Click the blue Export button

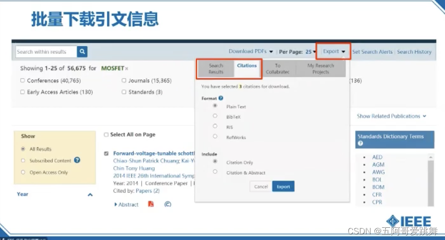click(283, 186)
